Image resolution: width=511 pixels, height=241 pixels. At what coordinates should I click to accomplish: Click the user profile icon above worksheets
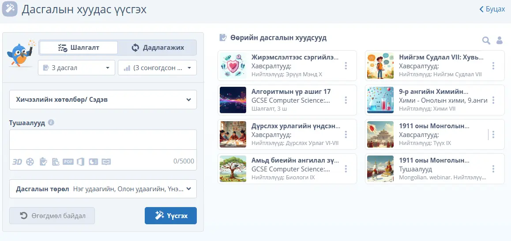(x=500, y=41)
